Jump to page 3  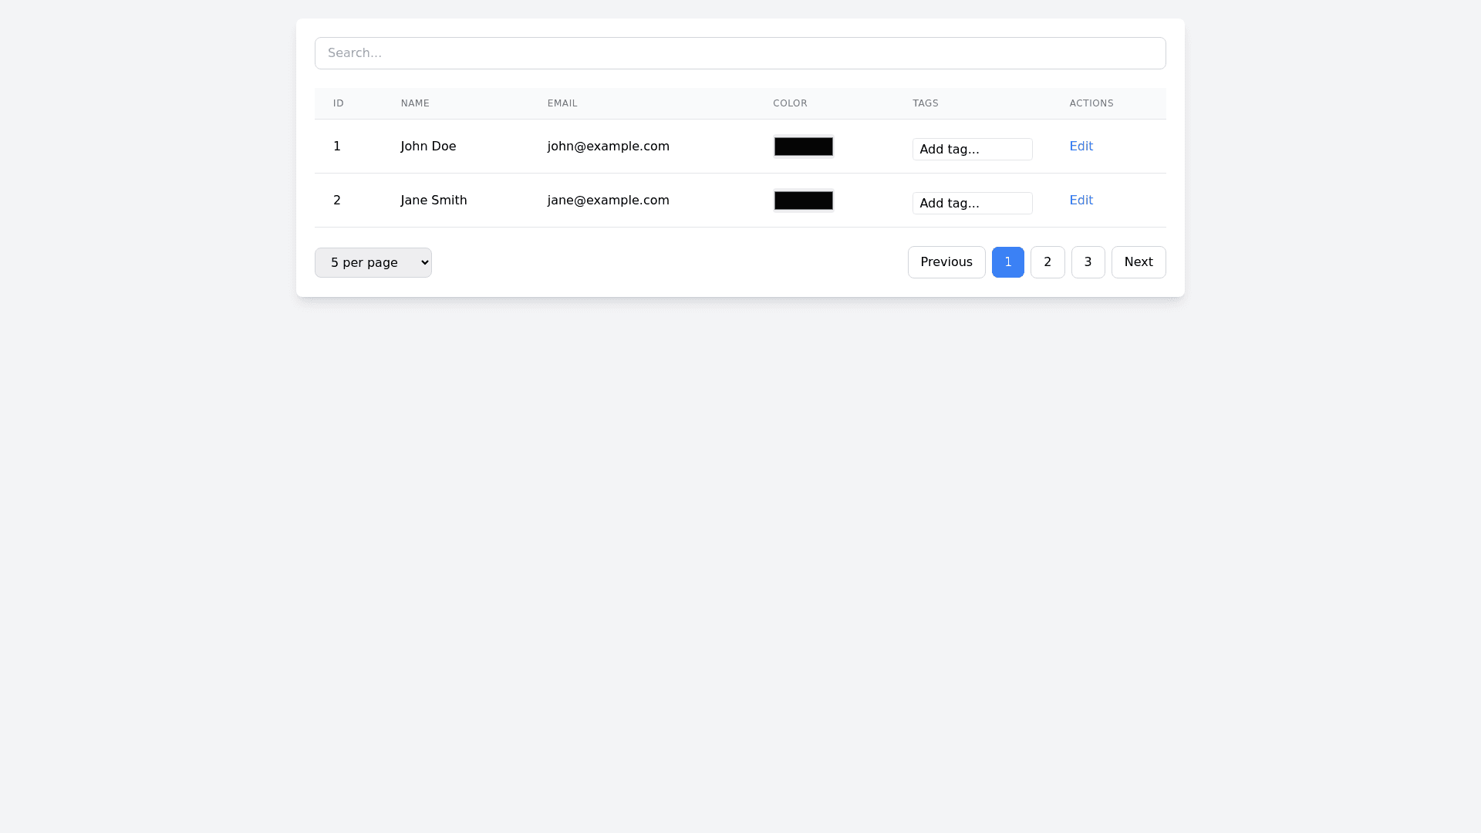(1088, 262)
